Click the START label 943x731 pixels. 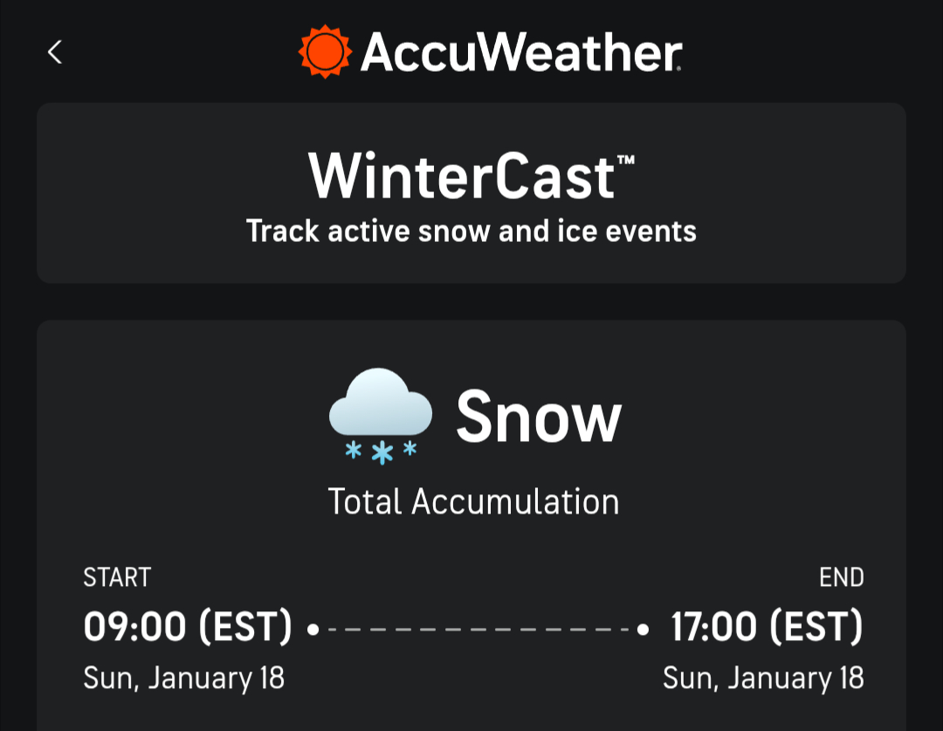click(117, 577)
